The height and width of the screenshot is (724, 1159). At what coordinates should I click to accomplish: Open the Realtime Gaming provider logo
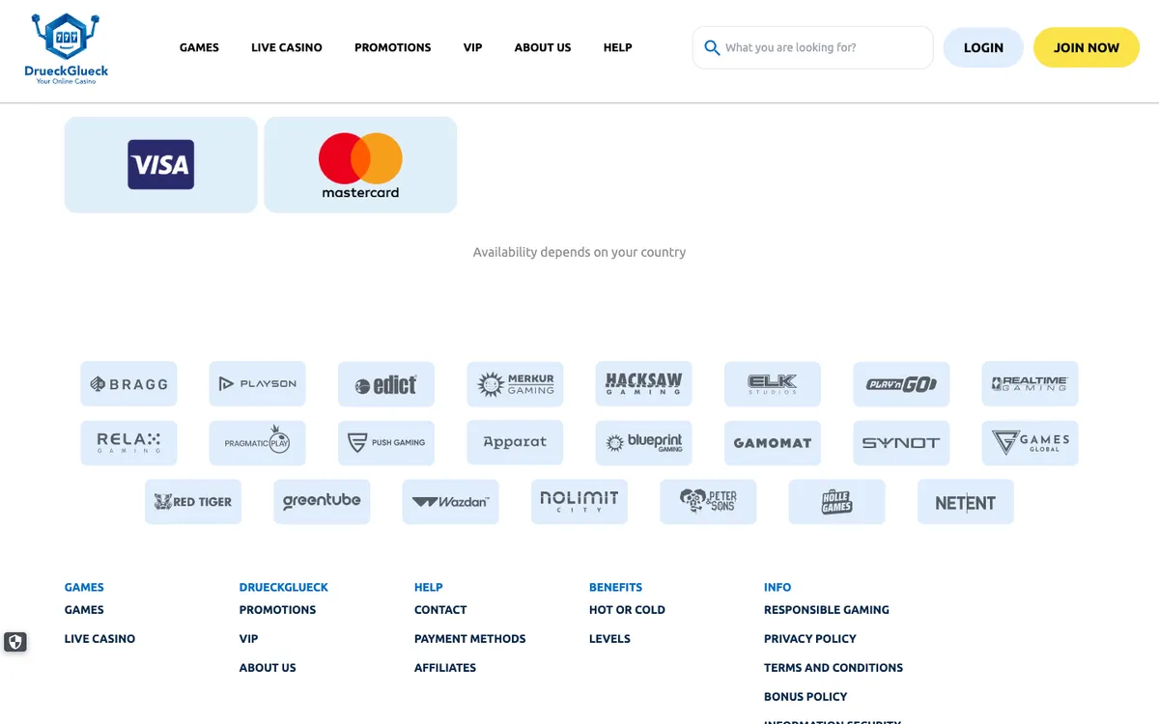click(x=1031, y=384)
